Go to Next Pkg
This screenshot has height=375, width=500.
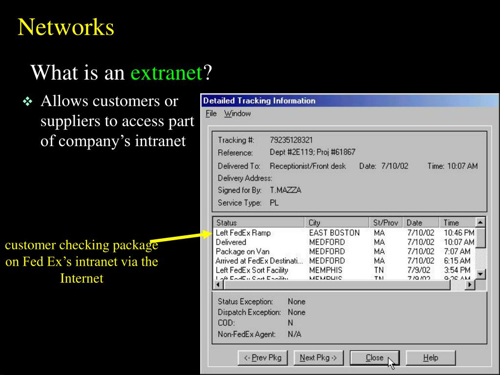318,358
